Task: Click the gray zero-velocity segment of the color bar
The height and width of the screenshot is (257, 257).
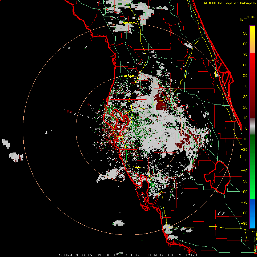Action: pyautogui.click(x=252, y=126)
